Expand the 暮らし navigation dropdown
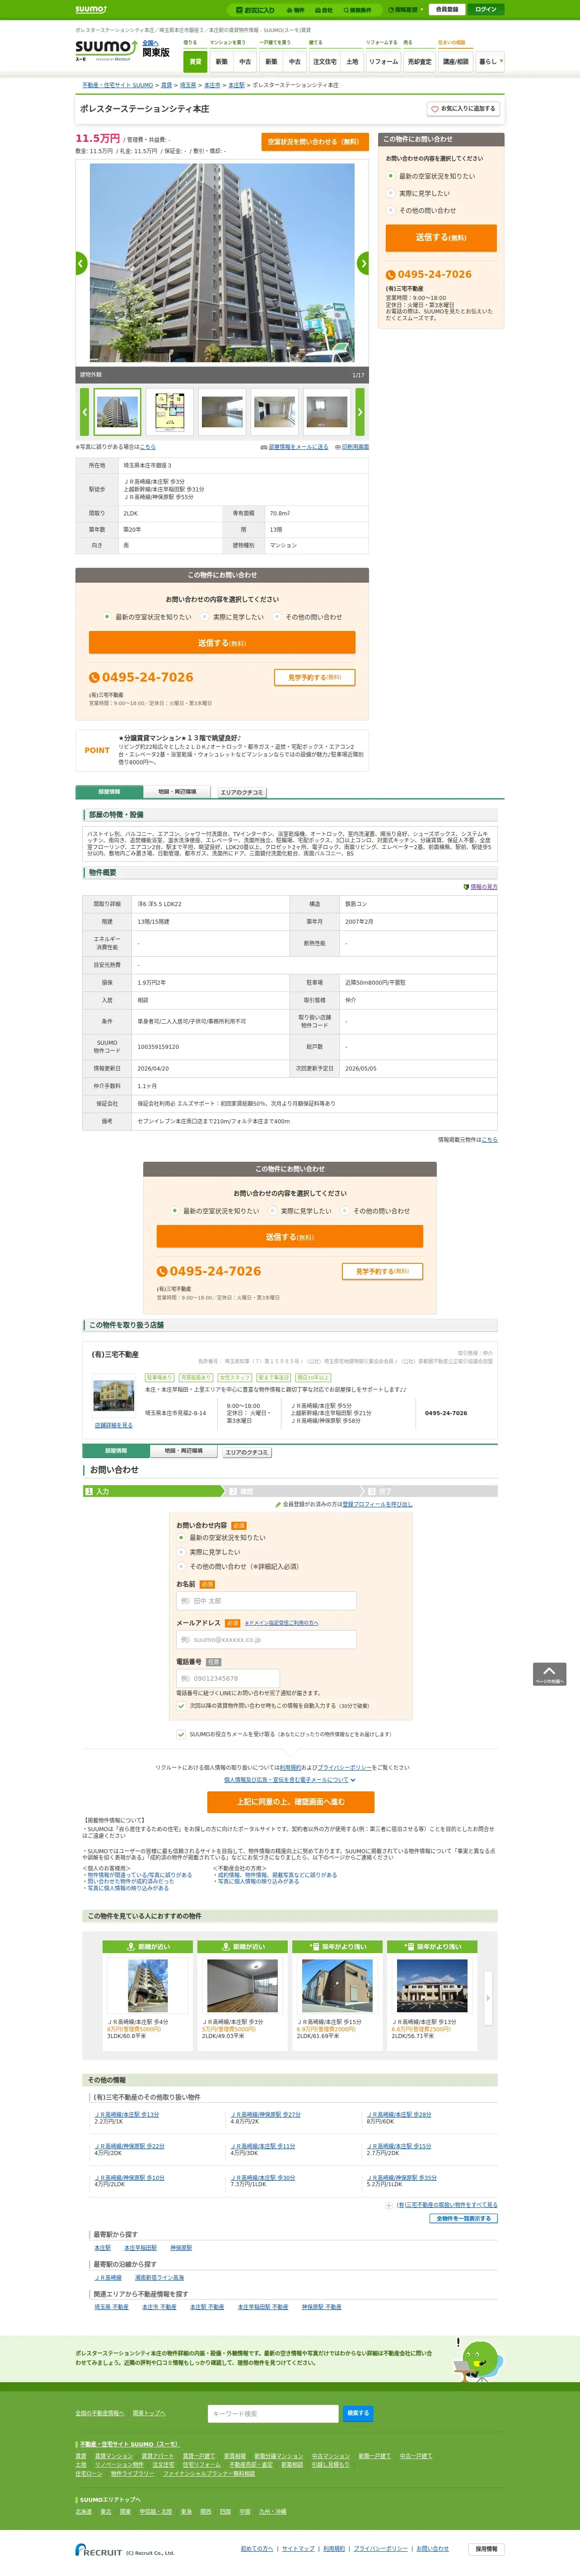Screen dimensions: 580x2576 pyautogui.click(x=490, y=62)
